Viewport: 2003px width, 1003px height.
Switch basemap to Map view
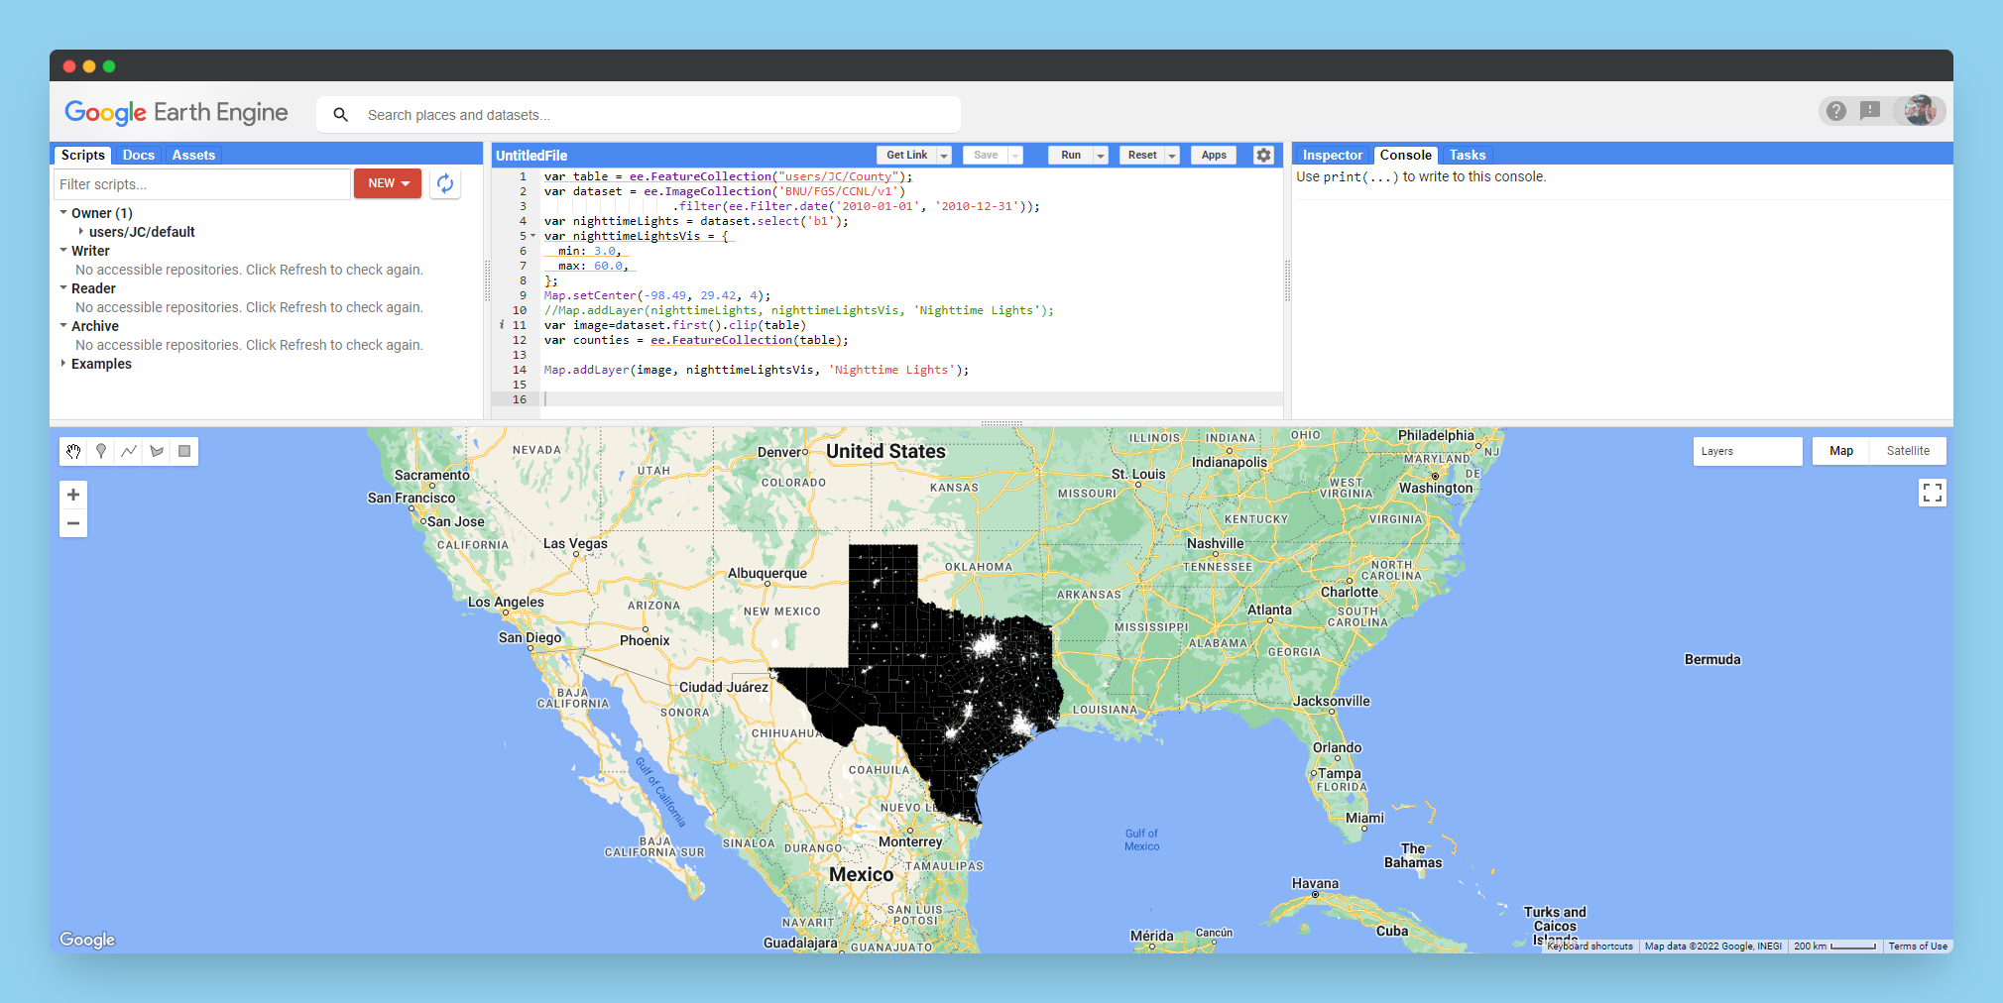[1840, 451]
